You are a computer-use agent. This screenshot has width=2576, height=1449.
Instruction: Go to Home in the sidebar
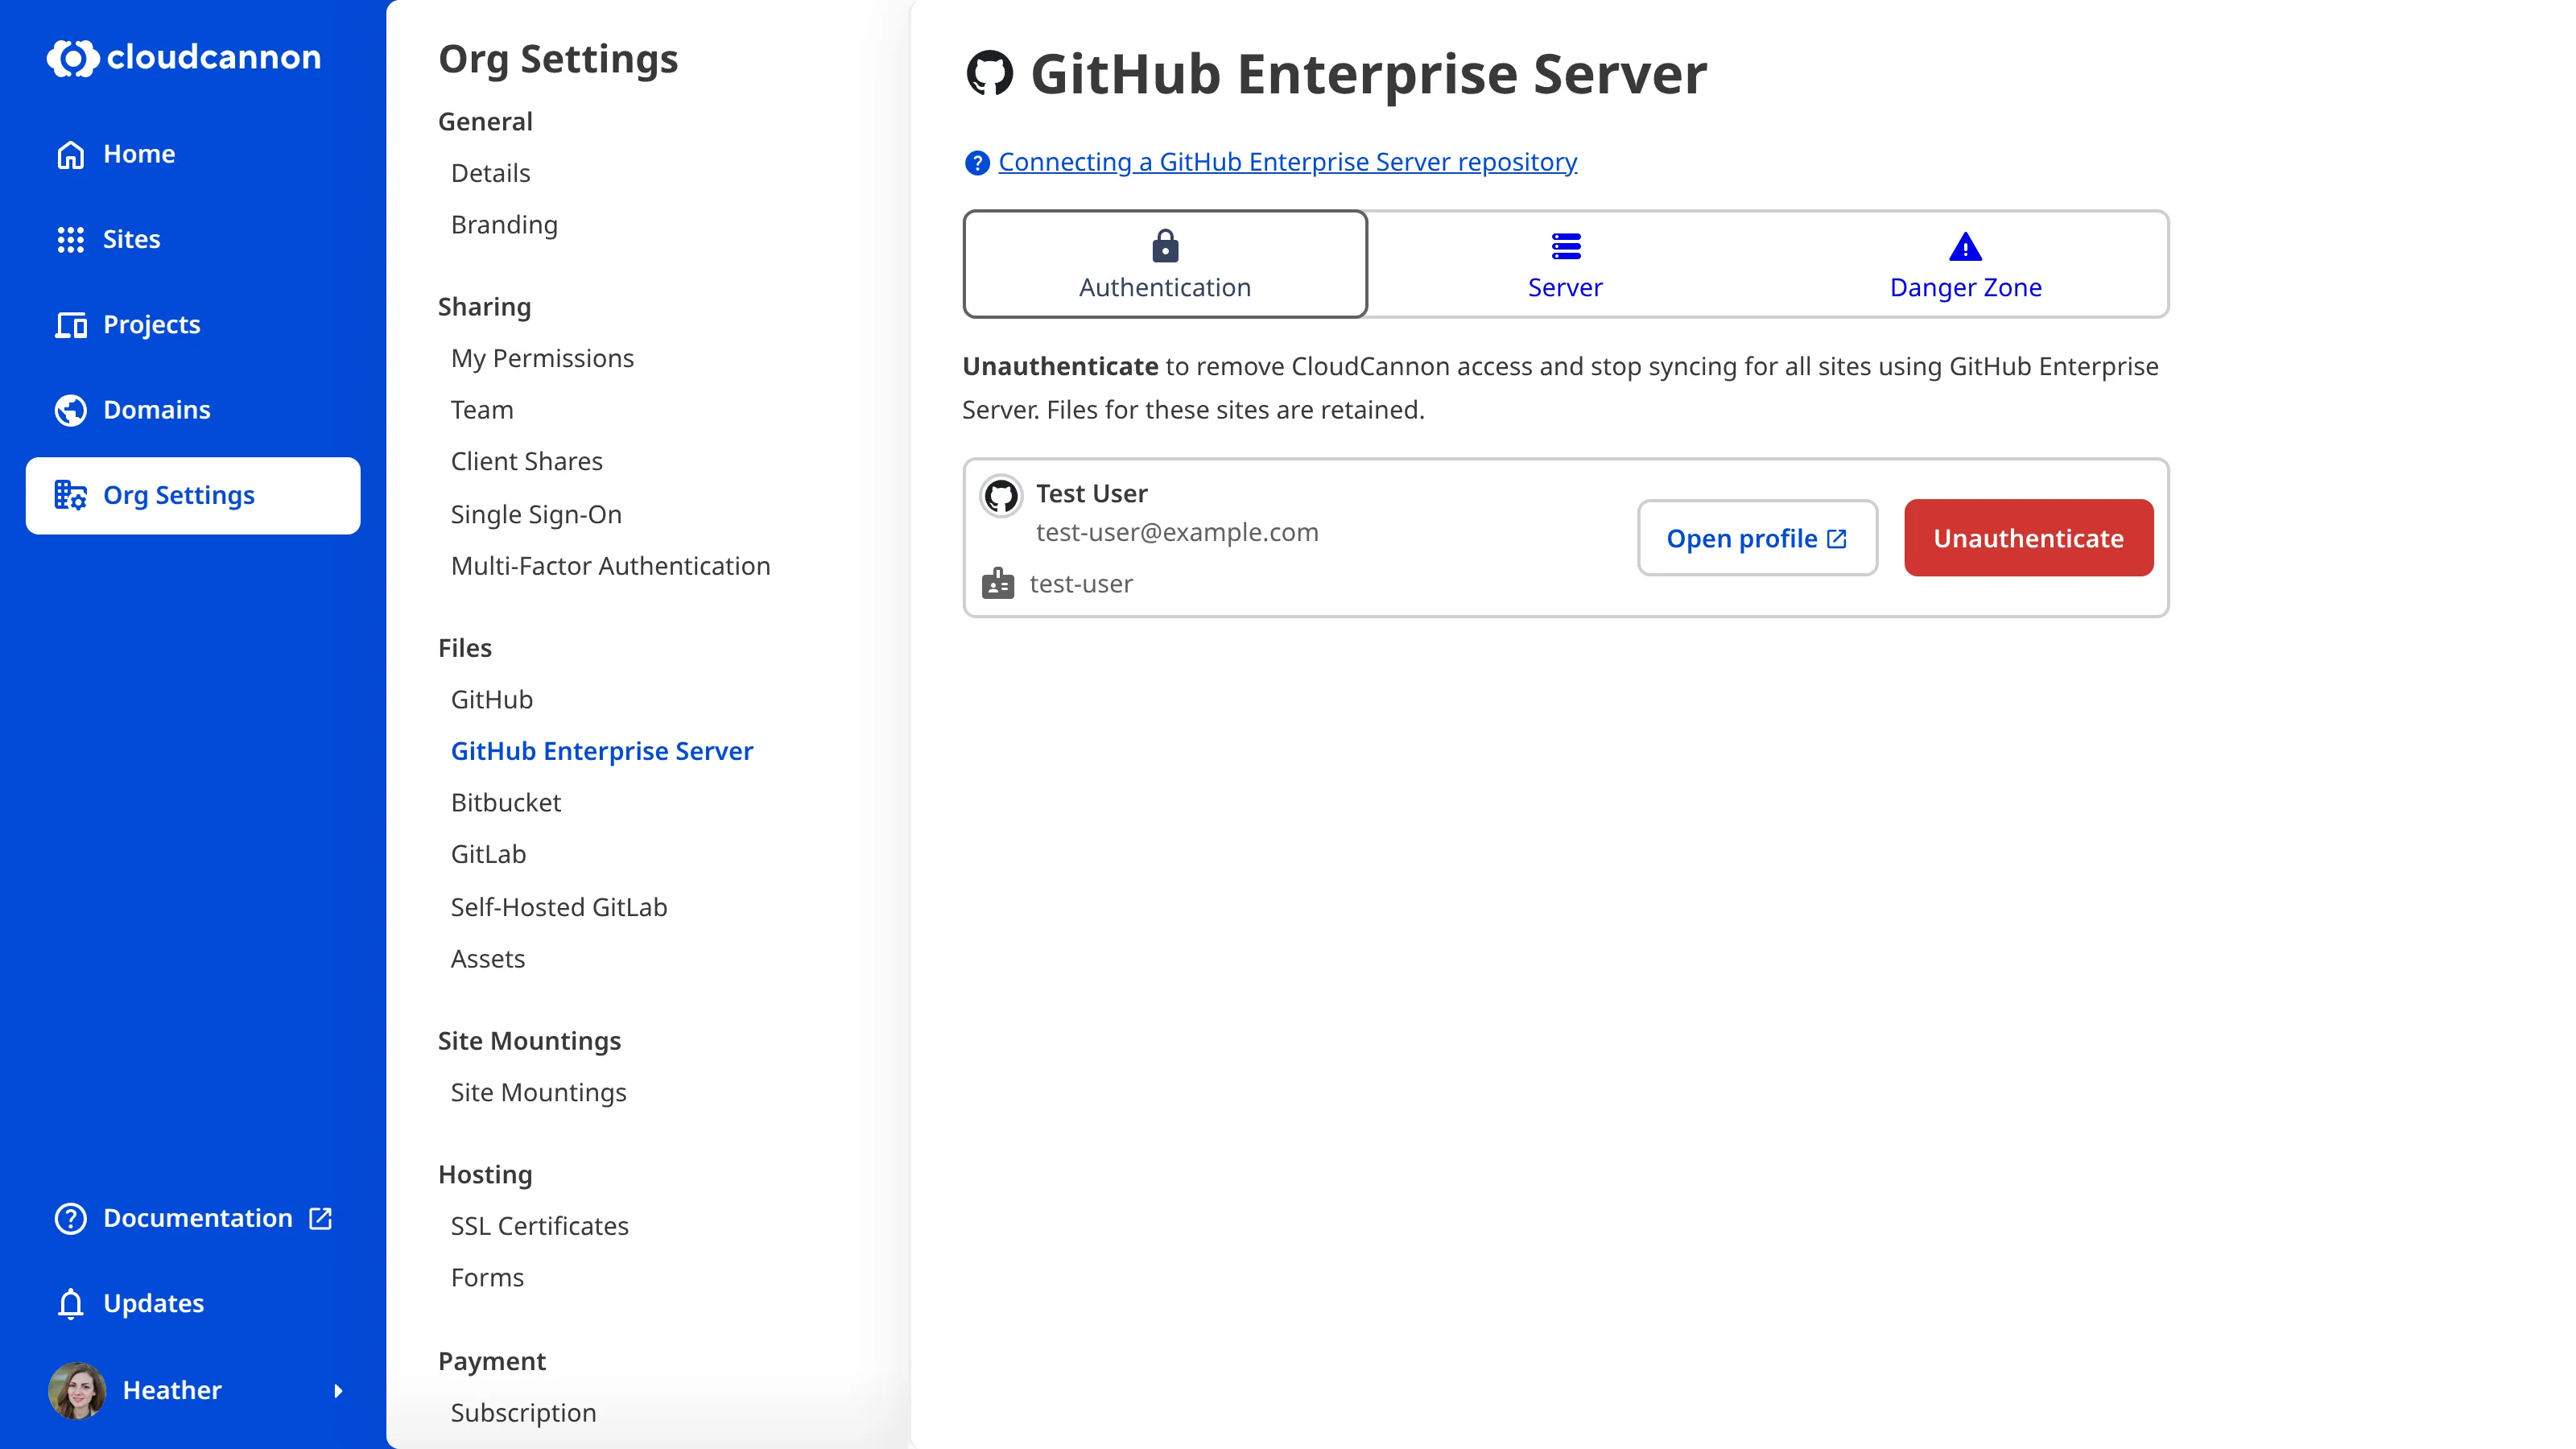193,154
